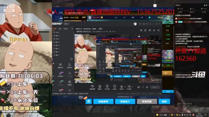Add a new scene with the plus icon

(72, 29)
